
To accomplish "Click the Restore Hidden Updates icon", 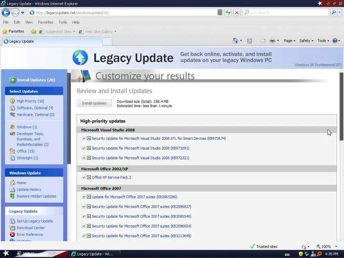I will point(12,196).
